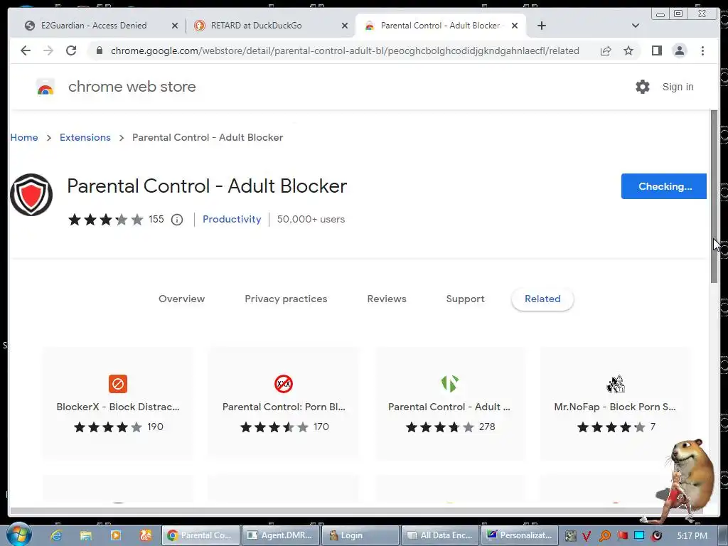Open the Overview tab
The height and width of the screenshot is (546, 728).
(181, 299)
